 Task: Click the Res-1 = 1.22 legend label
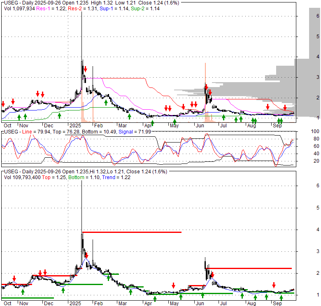click(x=51, y=9)
